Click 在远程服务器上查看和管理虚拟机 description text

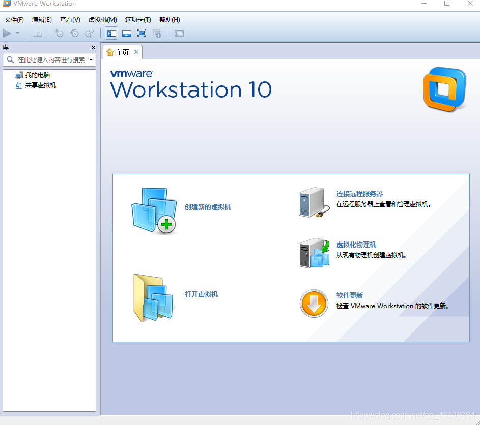pyautogui.click(x=384, y=204)
